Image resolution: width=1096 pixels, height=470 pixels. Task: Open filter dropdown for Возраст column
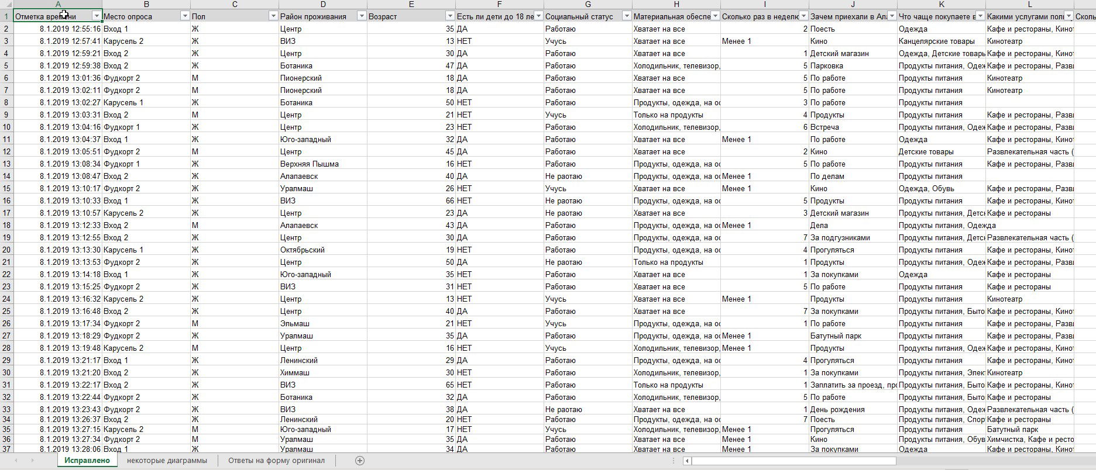pos(450,16)
